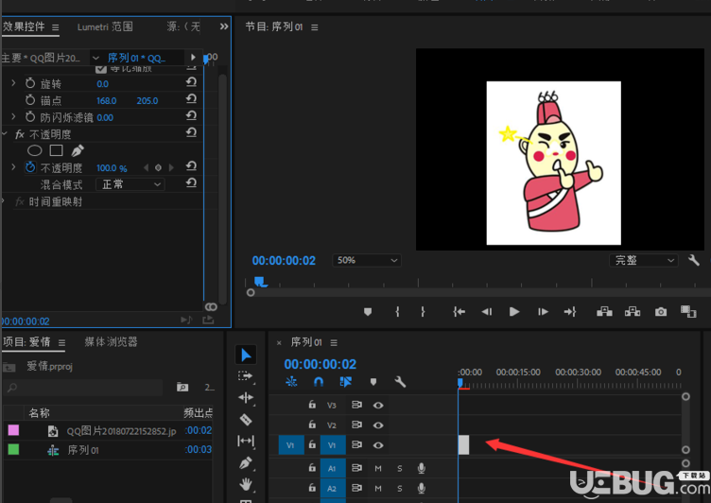Image resolution: width=711 pixels, height=503 pixels.
Task: Select the clip on track V1
Action: pyautogui.click(x=463, y=444)
